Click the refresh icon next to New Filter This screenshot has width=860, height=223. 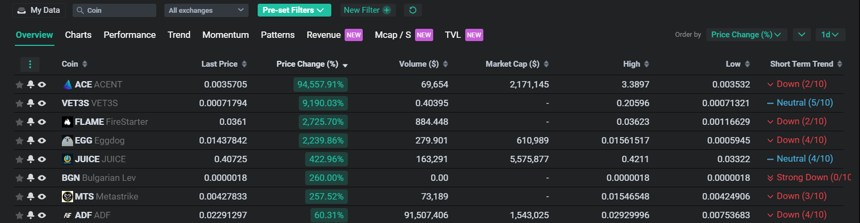click(x=412, y=10)
